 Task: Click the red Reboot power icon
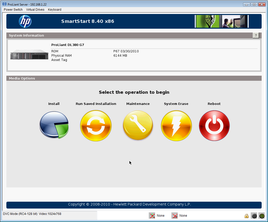pyautogui.click(x=214, y=126)
